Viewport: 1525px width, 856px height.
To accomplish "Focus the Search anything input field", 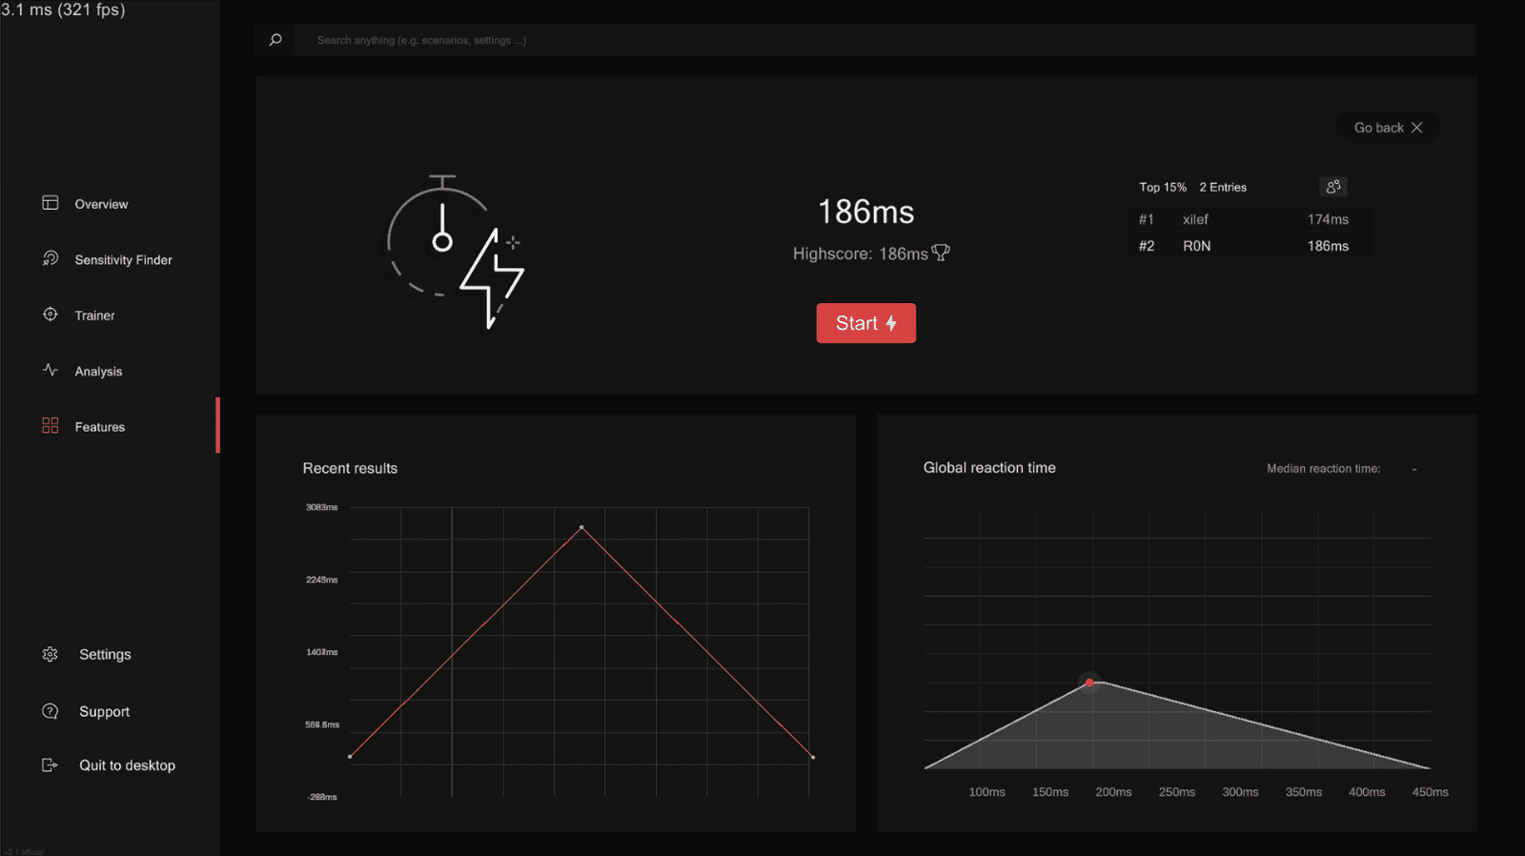I will point(886,40).
